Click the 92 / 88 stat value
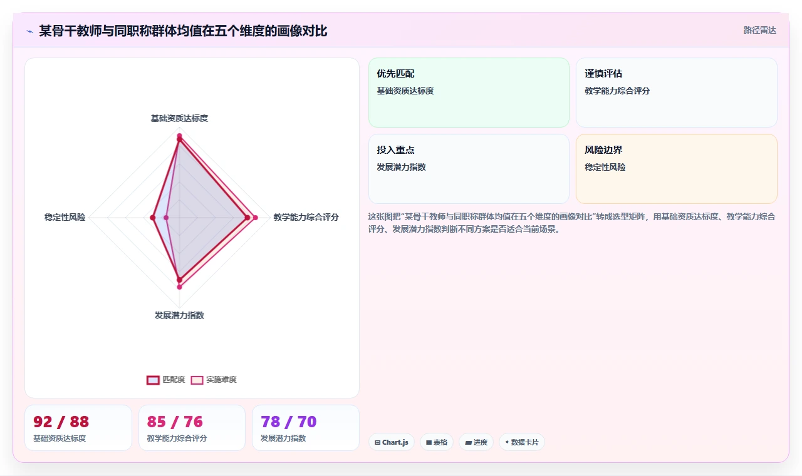This screenshot has width=802, height=476. 61,422
